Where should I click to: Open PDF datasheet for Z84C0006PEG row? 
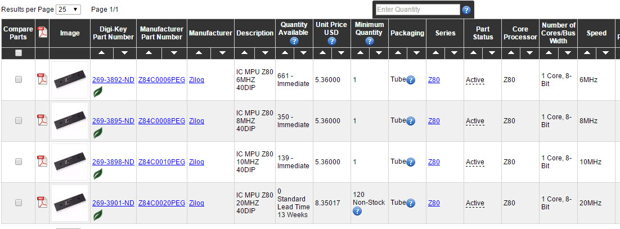coord(42,79)
